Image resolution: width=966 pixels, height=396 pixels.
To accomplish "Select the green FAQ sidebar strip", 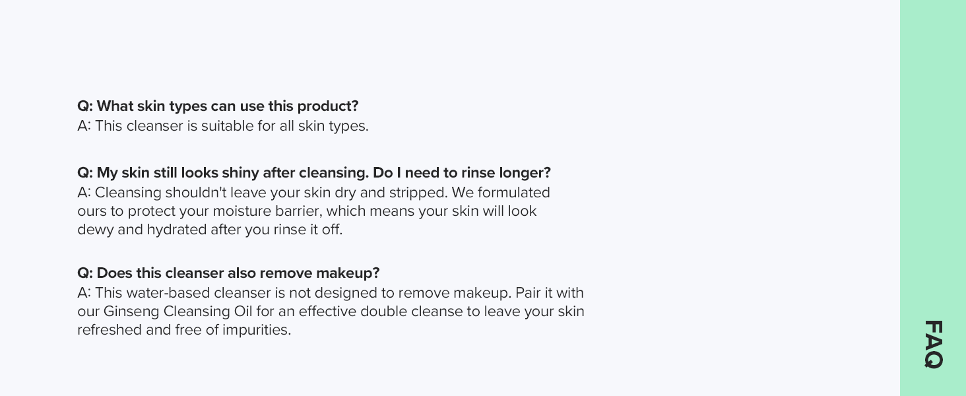I will click(933, 198).
